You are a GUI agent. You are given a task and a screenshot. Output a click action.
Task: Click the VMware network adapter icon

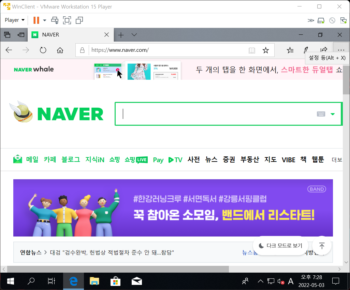(x=343, y=20)
